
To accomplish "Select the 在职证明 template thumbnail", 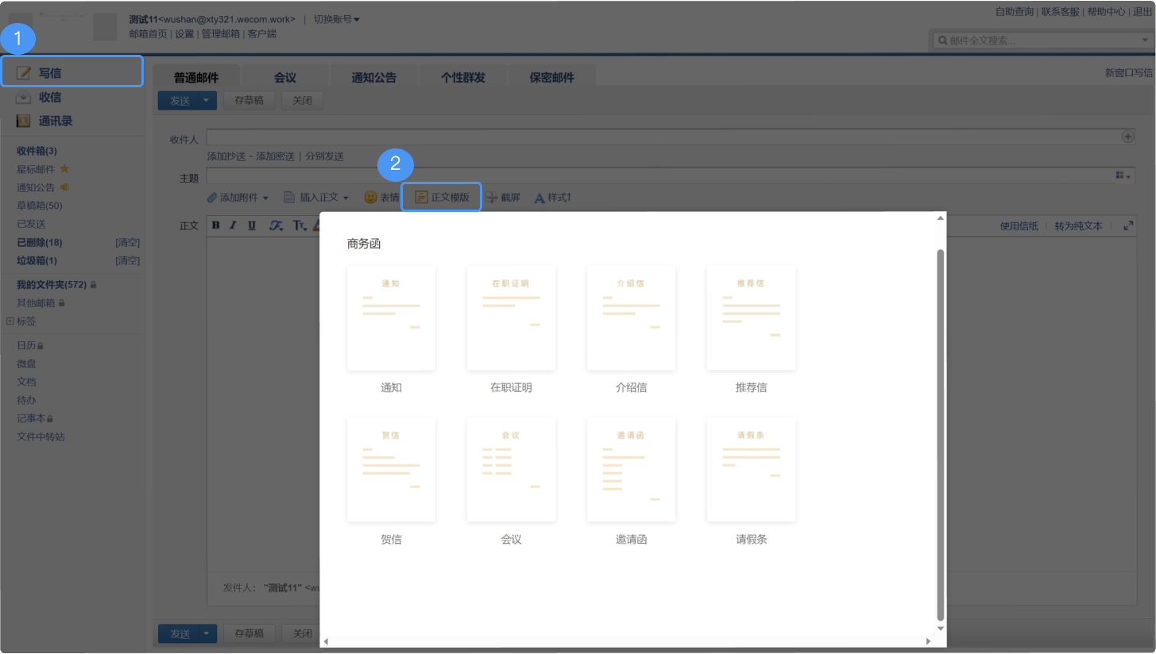I will coord(511,317).
